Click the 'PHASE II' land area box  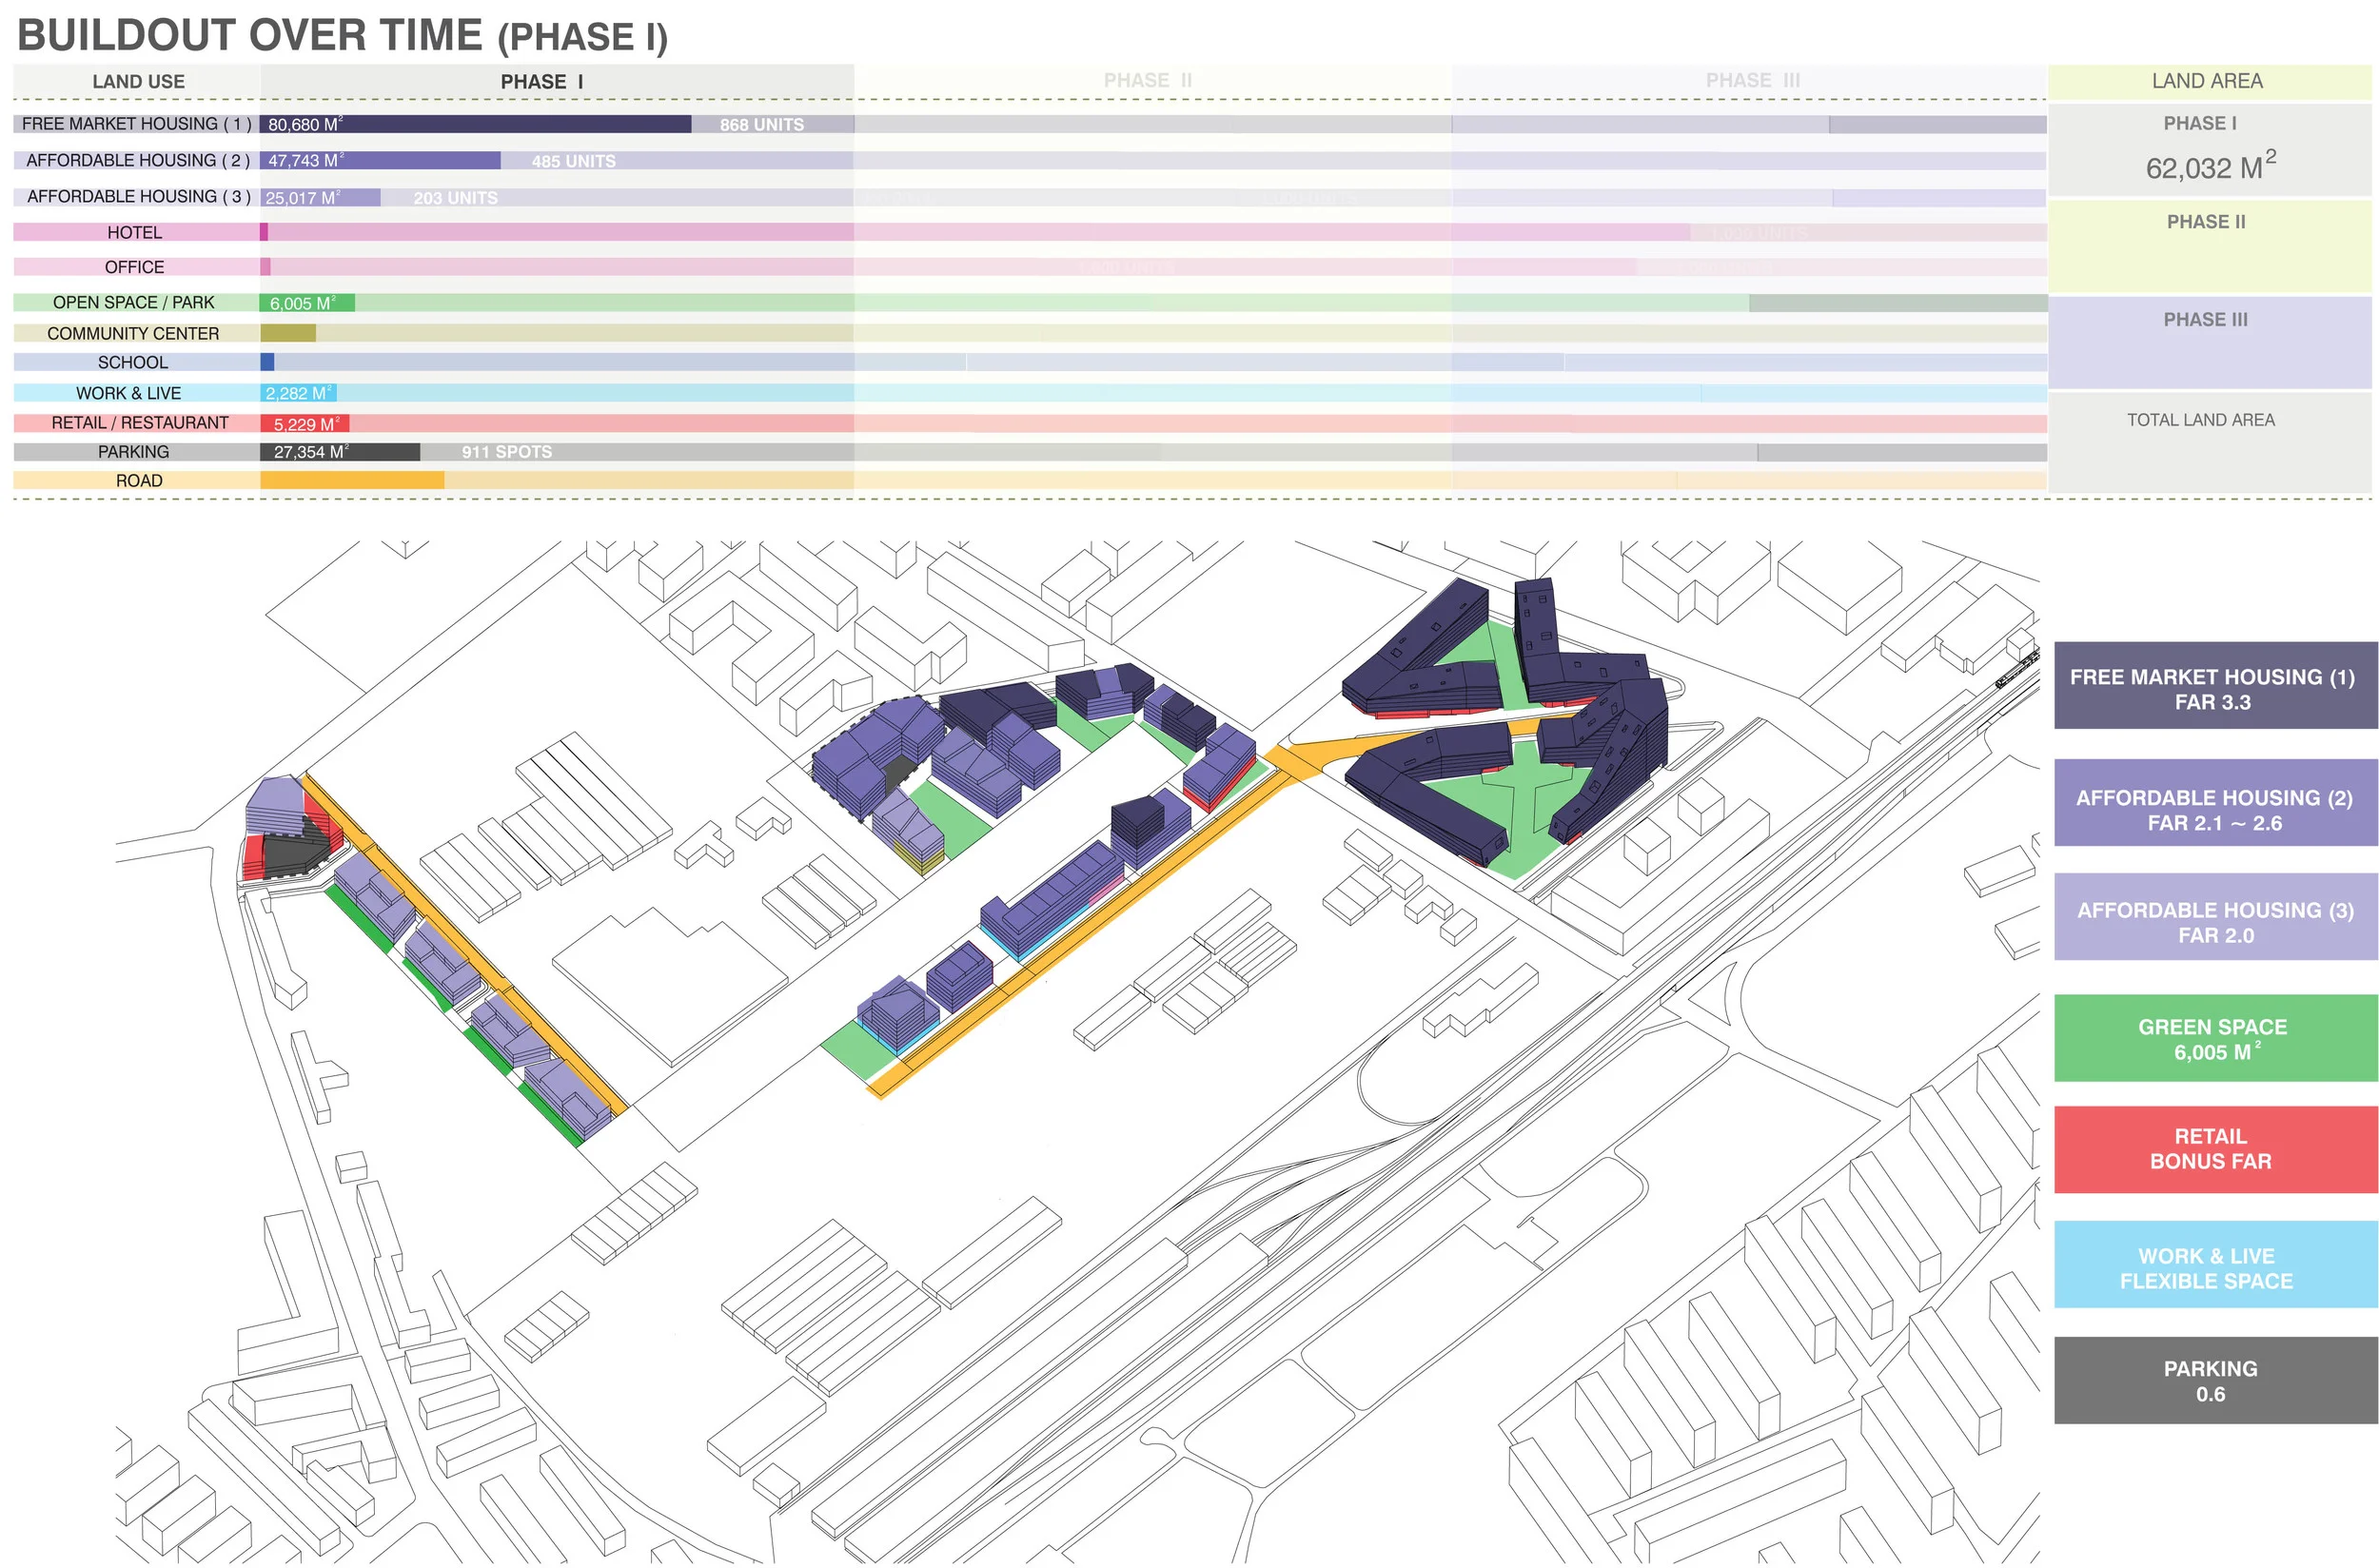[x=2208, y=246]
